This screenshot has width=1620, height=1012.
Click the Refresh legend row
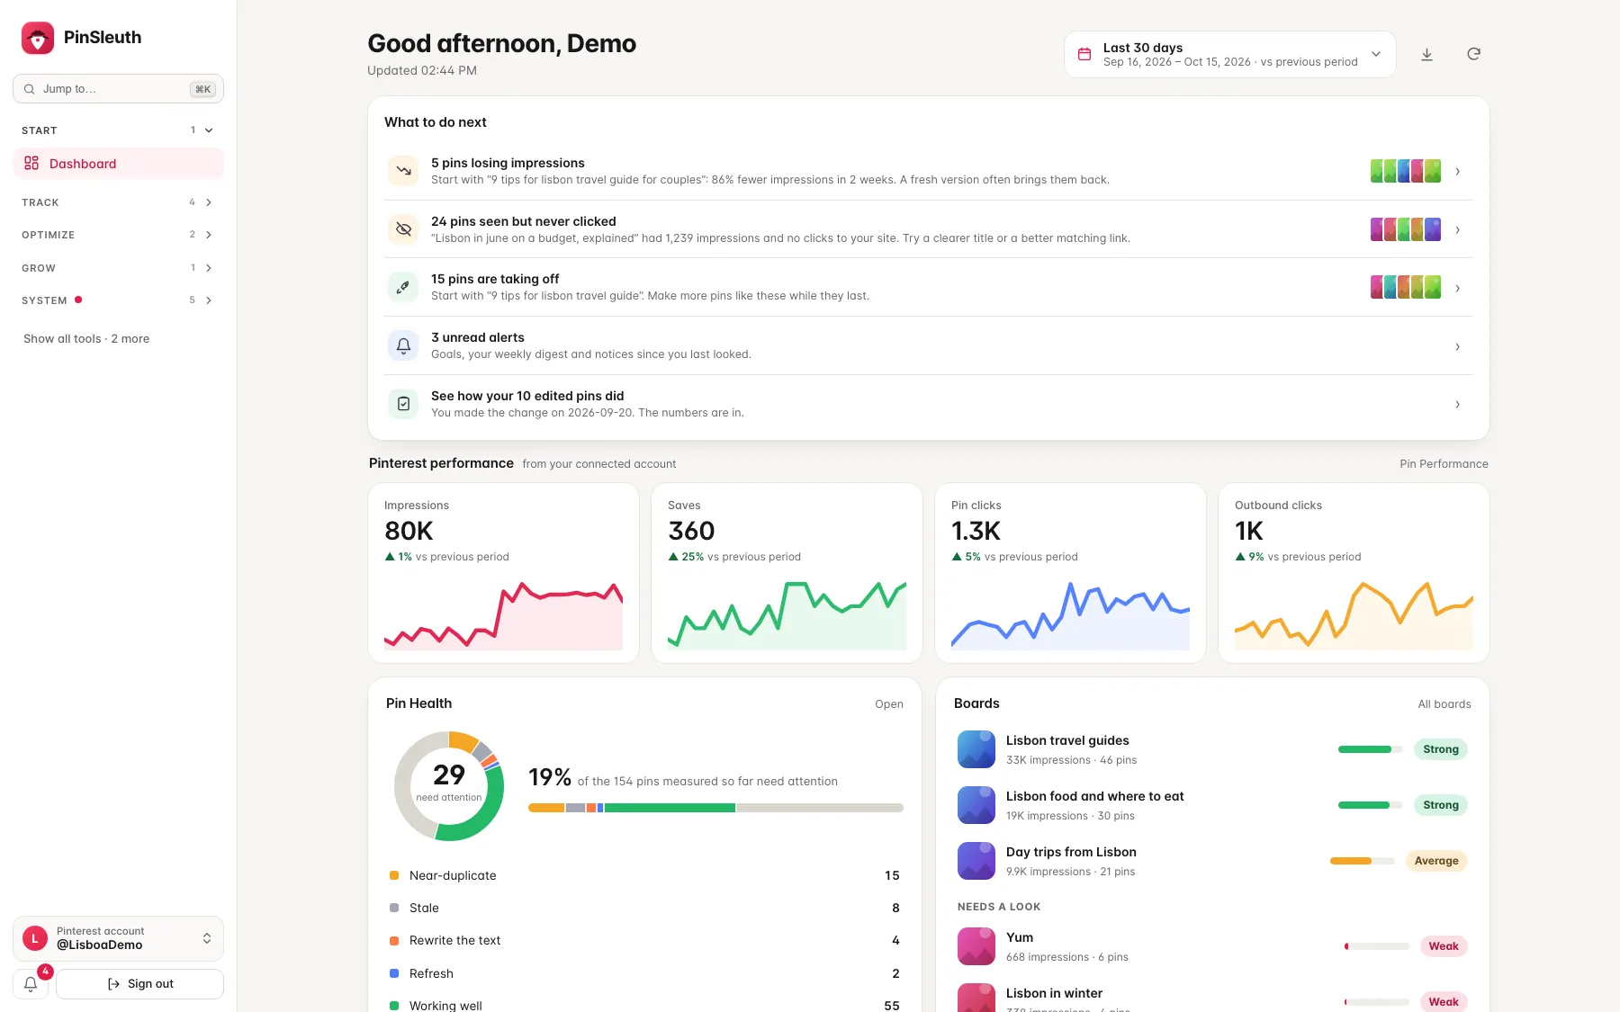tap(644, 973)
